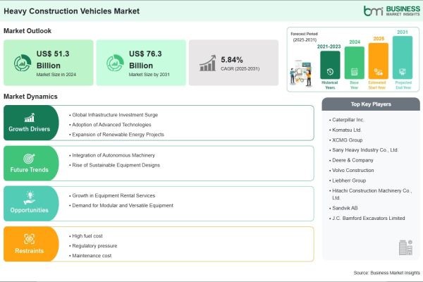Click the Market Dynamics heading

[x=30, y=97]
